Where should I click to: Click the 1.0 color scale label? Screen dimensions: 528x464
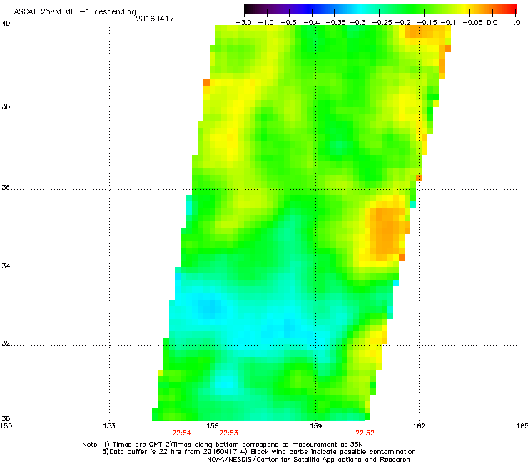(515, 23)
